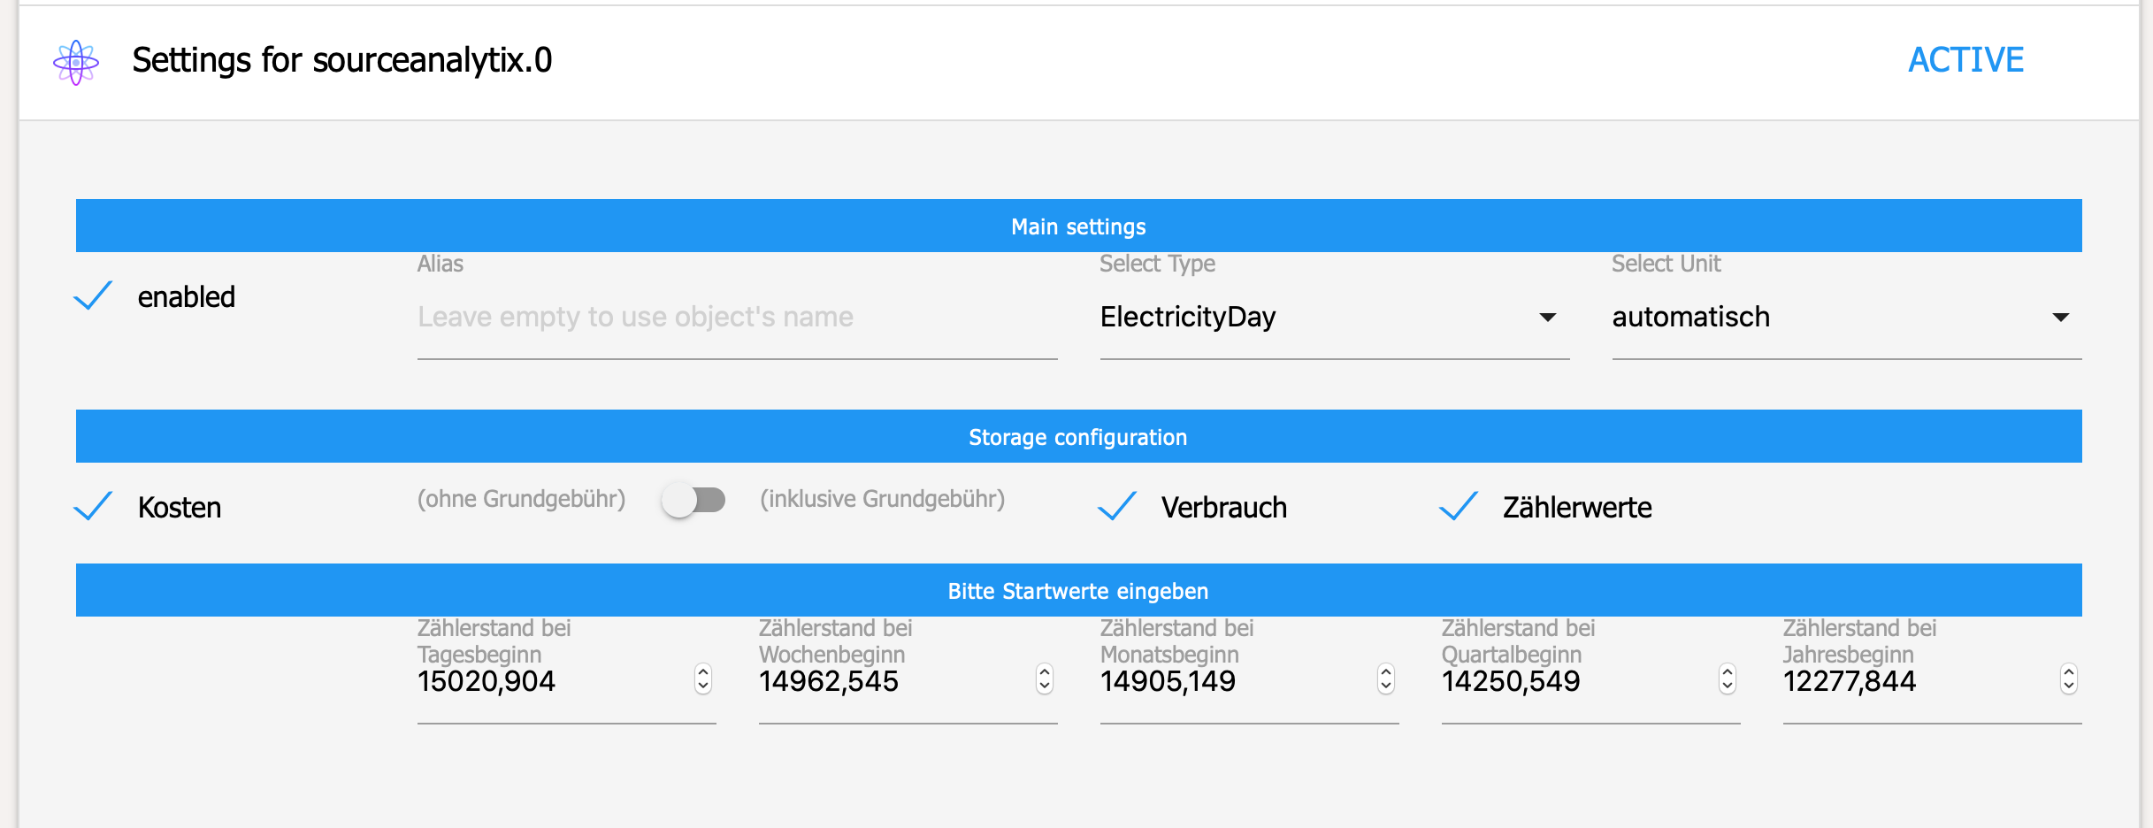
Task: Click the sourceanalytix atom logo icon
Action: [x=76, y=62]
